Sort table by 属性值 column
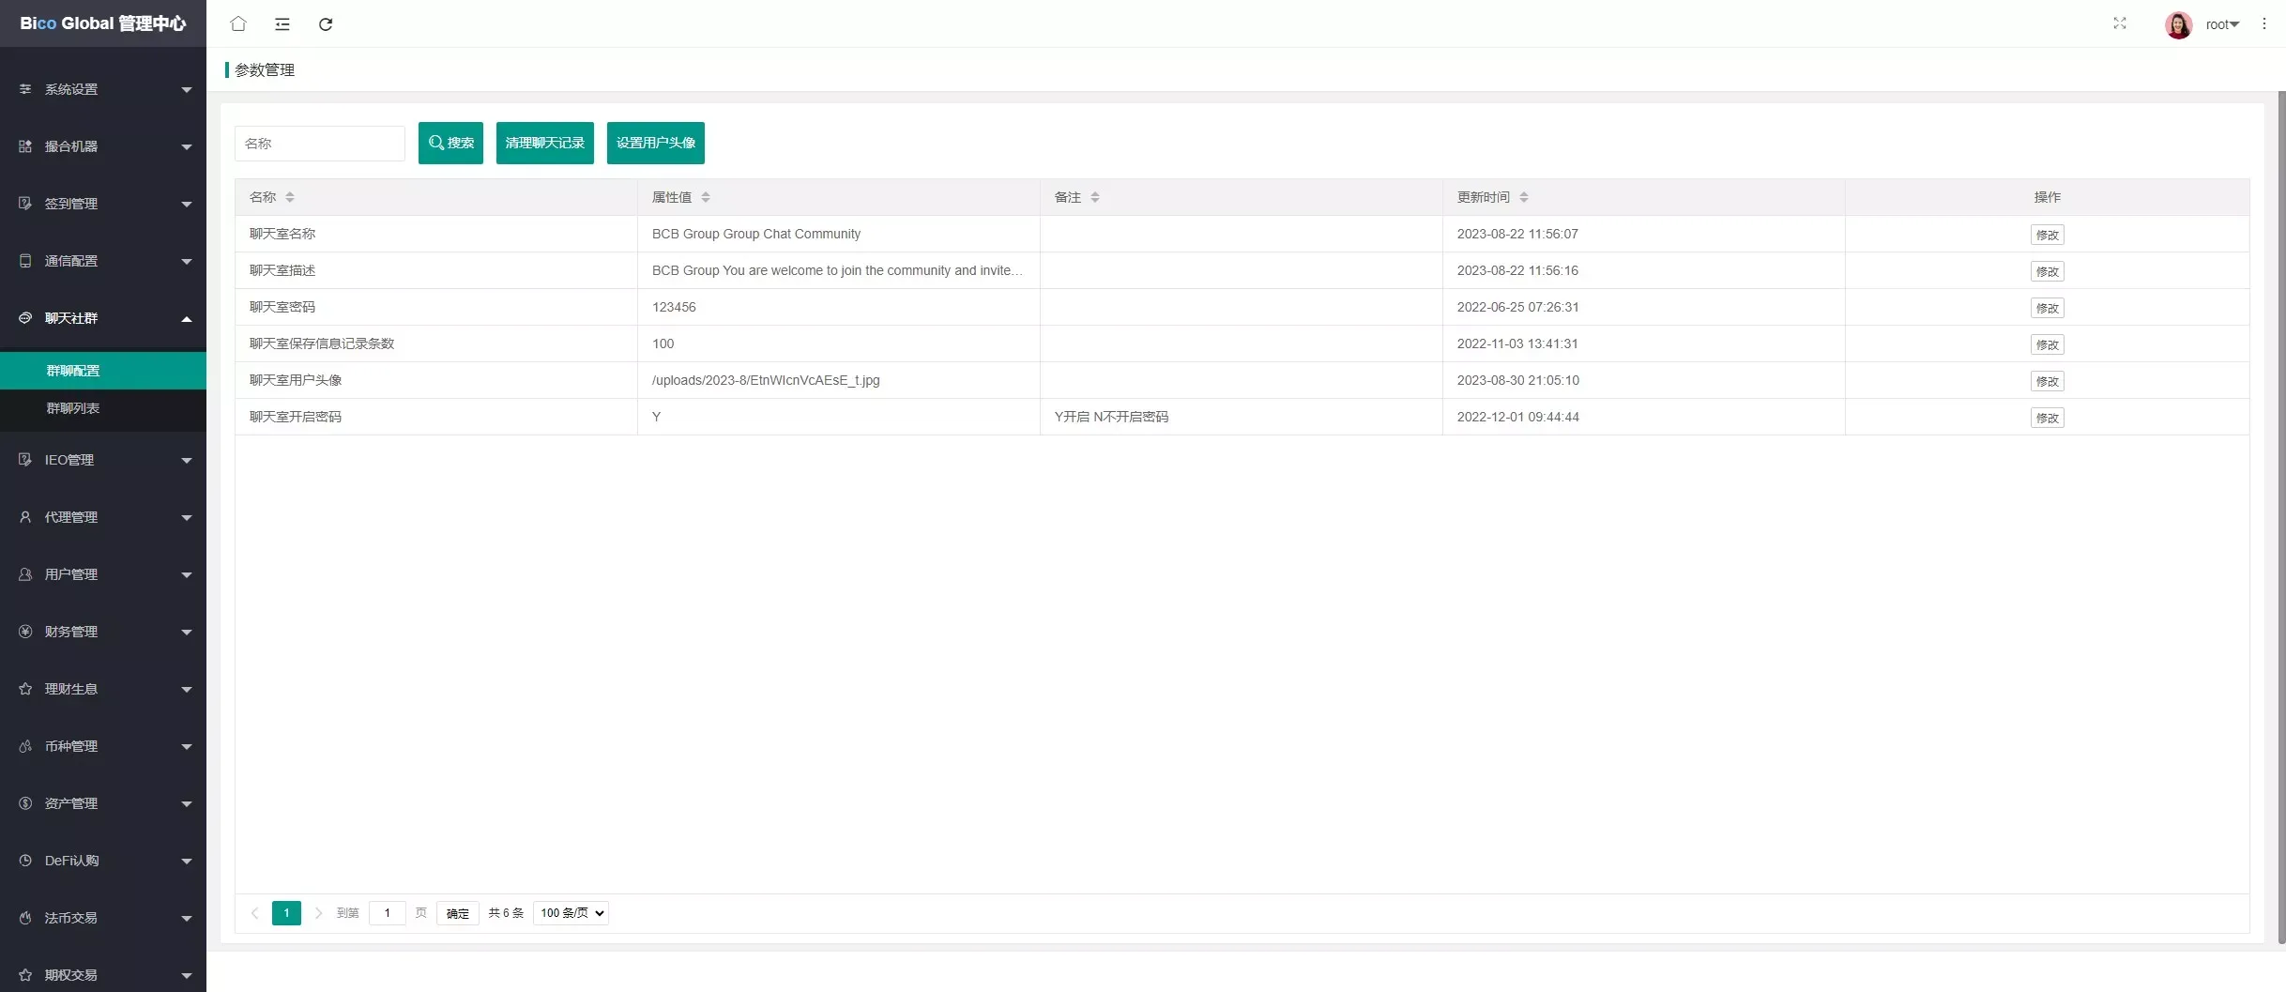Image resolution: width=2286 pixels, height=992 pixels. click(x=706, y=197)
